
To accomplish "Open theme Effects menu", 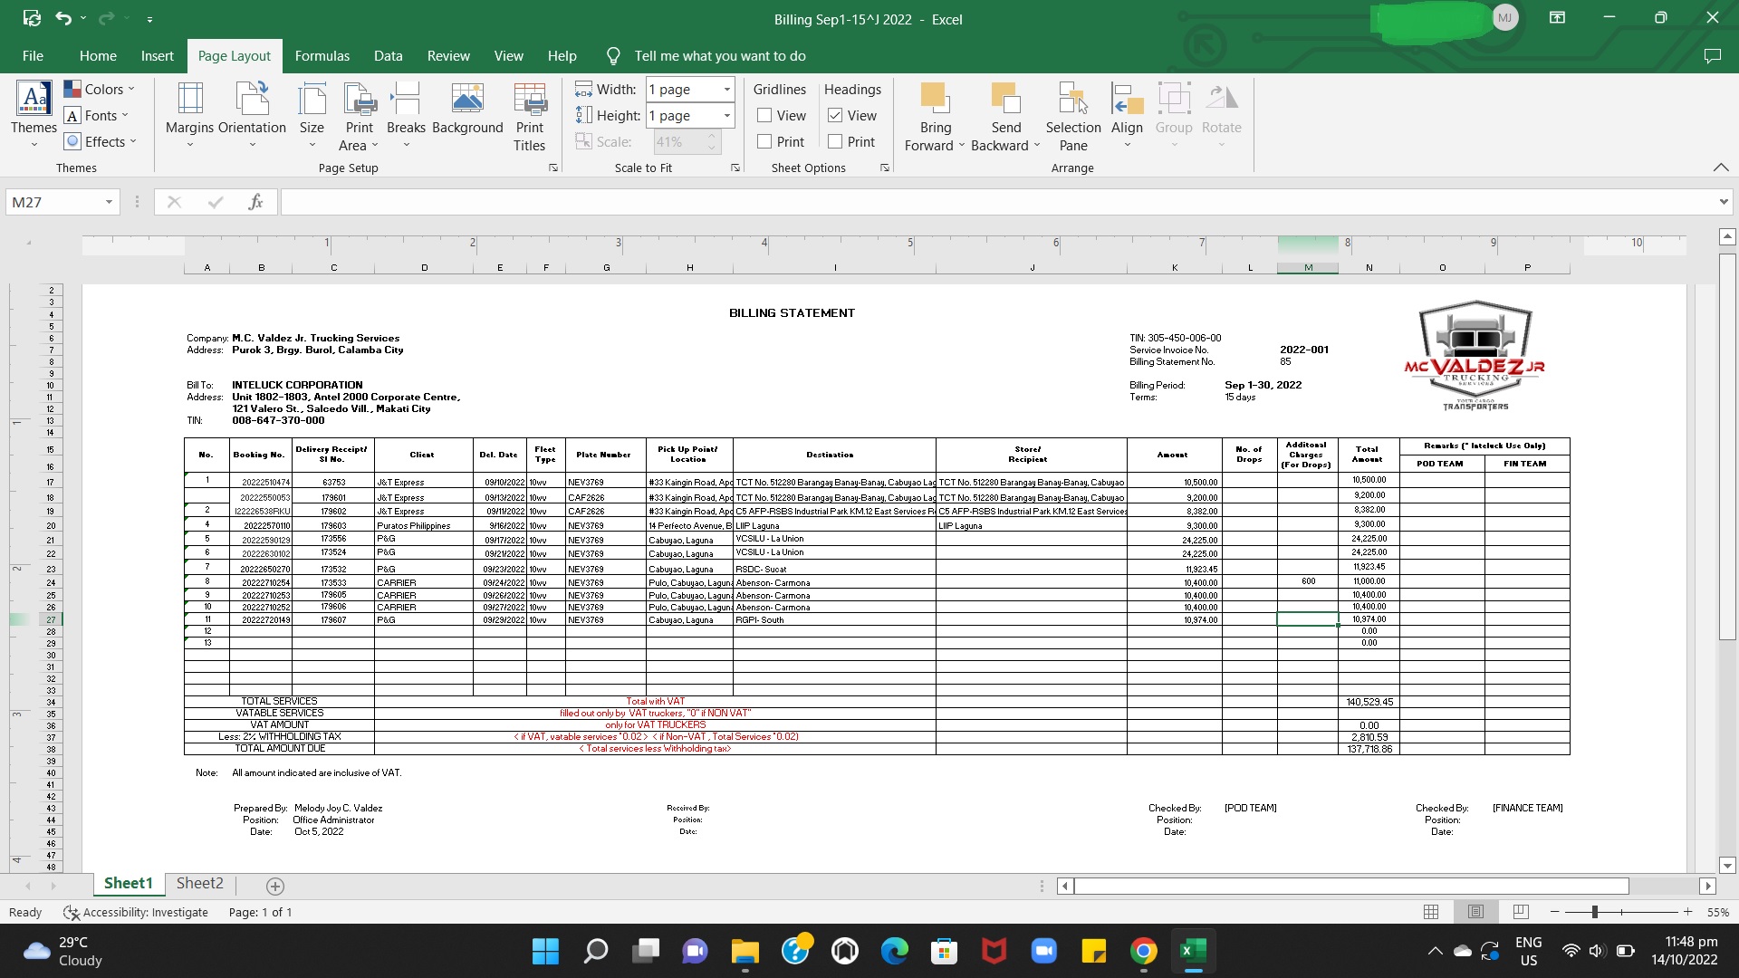I will 100,141.
